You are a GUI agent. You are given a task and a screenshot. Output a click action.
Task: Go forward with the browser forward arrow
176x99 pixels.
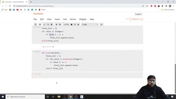click(6, 6)
